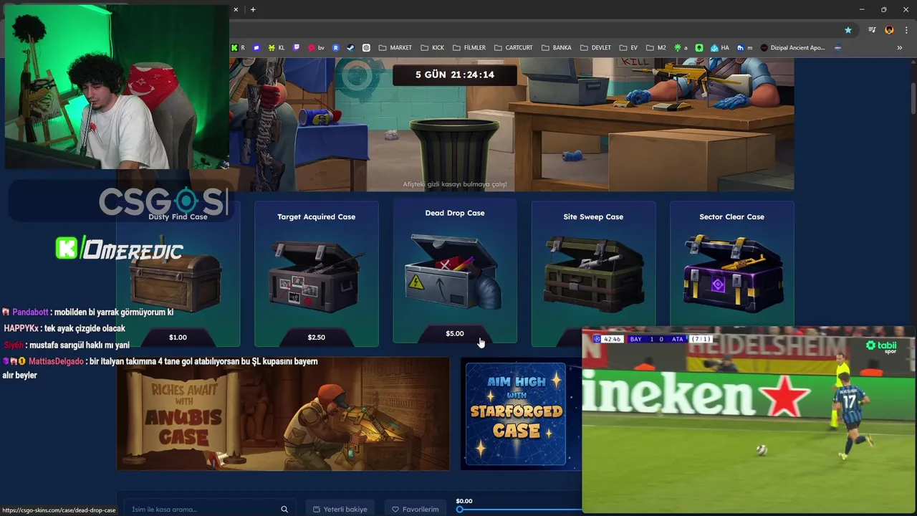Open the Starforged Case banner
The width and height of the screenshot is (917, 516).
coord(521,414)
